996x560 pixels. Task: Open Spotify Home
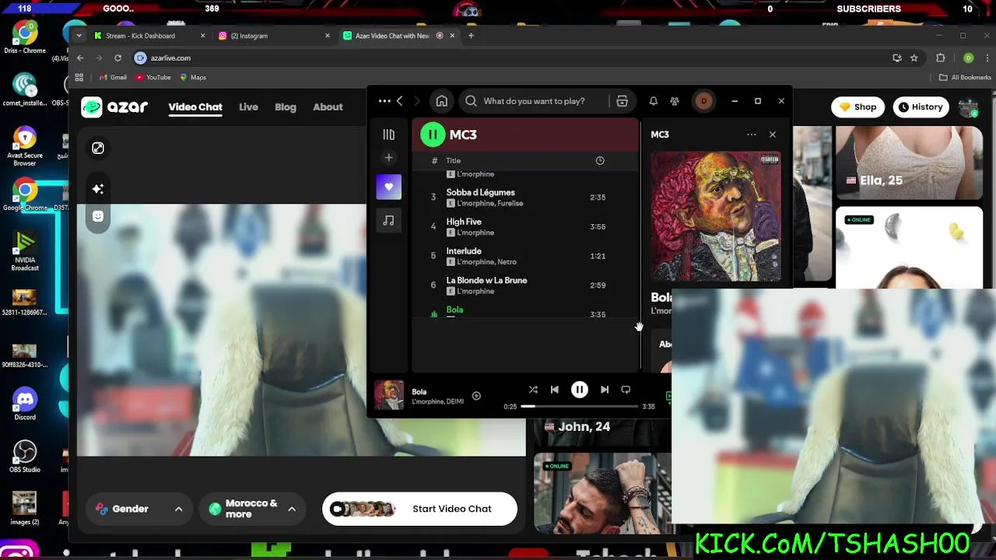pos(442,101)
